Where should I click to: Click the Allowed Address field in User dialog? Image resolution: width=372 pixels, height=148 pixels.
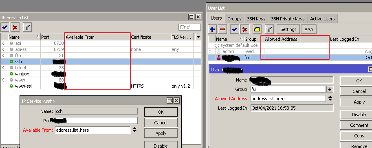pos(288,99)
